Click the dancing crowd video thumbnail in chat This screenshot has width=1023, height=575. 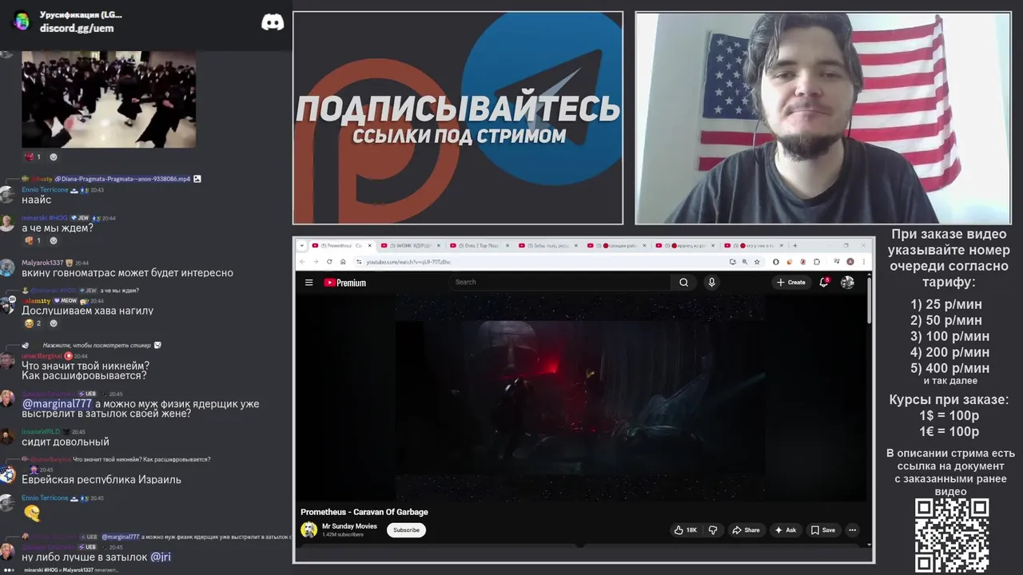point(109,99)
